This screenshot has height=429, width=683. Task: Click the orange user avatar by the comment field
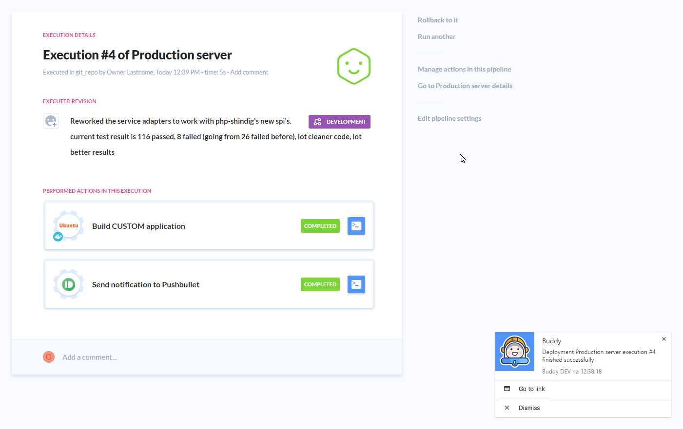click(x=49, y=357)
